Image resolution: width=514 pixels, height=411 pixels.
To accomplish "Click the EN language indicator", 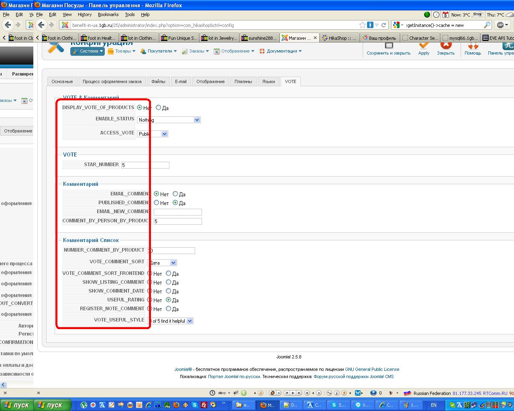I will [x=434, y=405].
